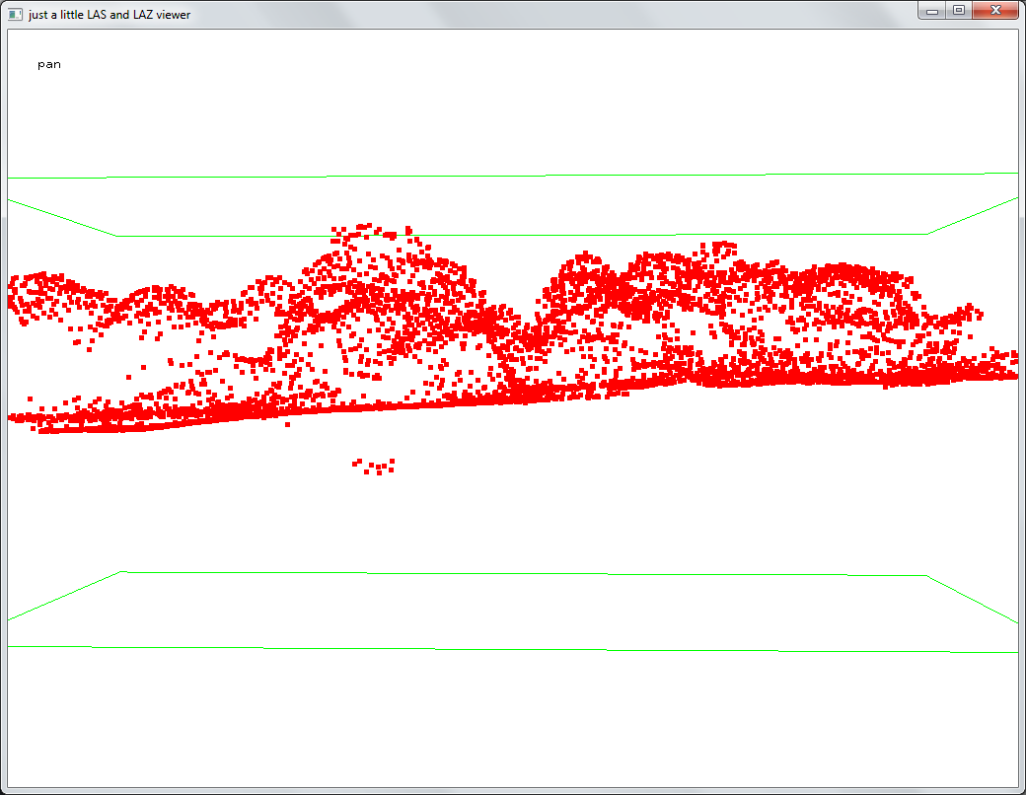Maximize the viewer window
This screenshot has width=1026, height=795.
pos(958,11)
